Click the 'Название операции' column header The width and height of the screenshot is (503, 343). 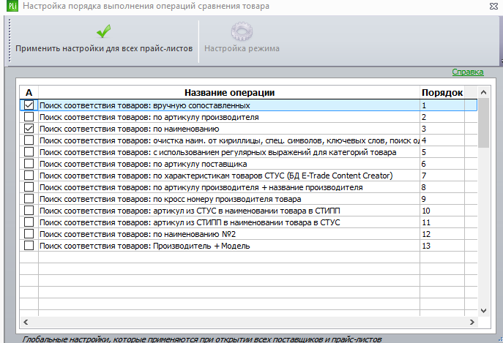point(229,93)
